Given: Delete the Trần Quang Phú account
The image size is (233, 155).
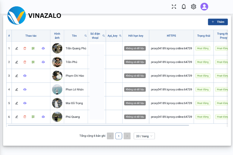Looking at the screenshot, I should point(25,48).
